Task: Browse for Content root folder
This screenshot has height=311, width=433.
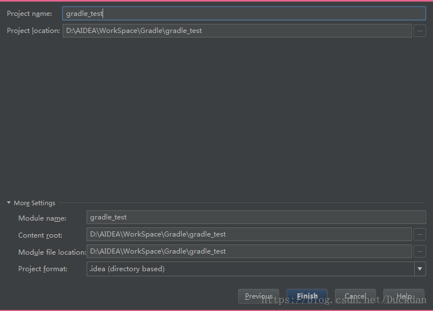Action: pos(420,234)
